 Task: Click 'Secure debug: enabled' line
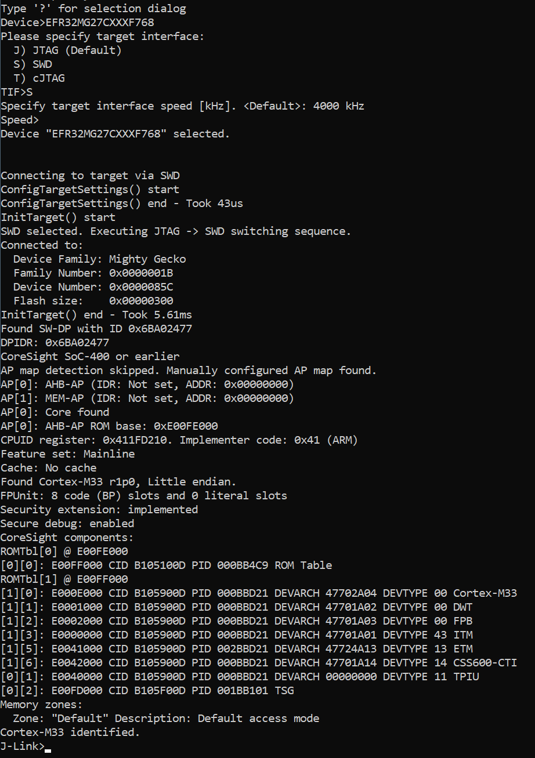click(x=67, y=524)
